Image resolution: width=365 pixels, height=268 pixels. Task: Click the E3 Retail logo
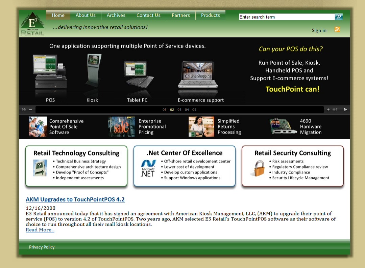[x=32, y=24]
